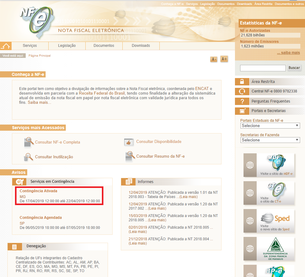Open Consultar NF-e Completa link
Viewport: 305px width, 277px height.
click(x=58, y=142)
